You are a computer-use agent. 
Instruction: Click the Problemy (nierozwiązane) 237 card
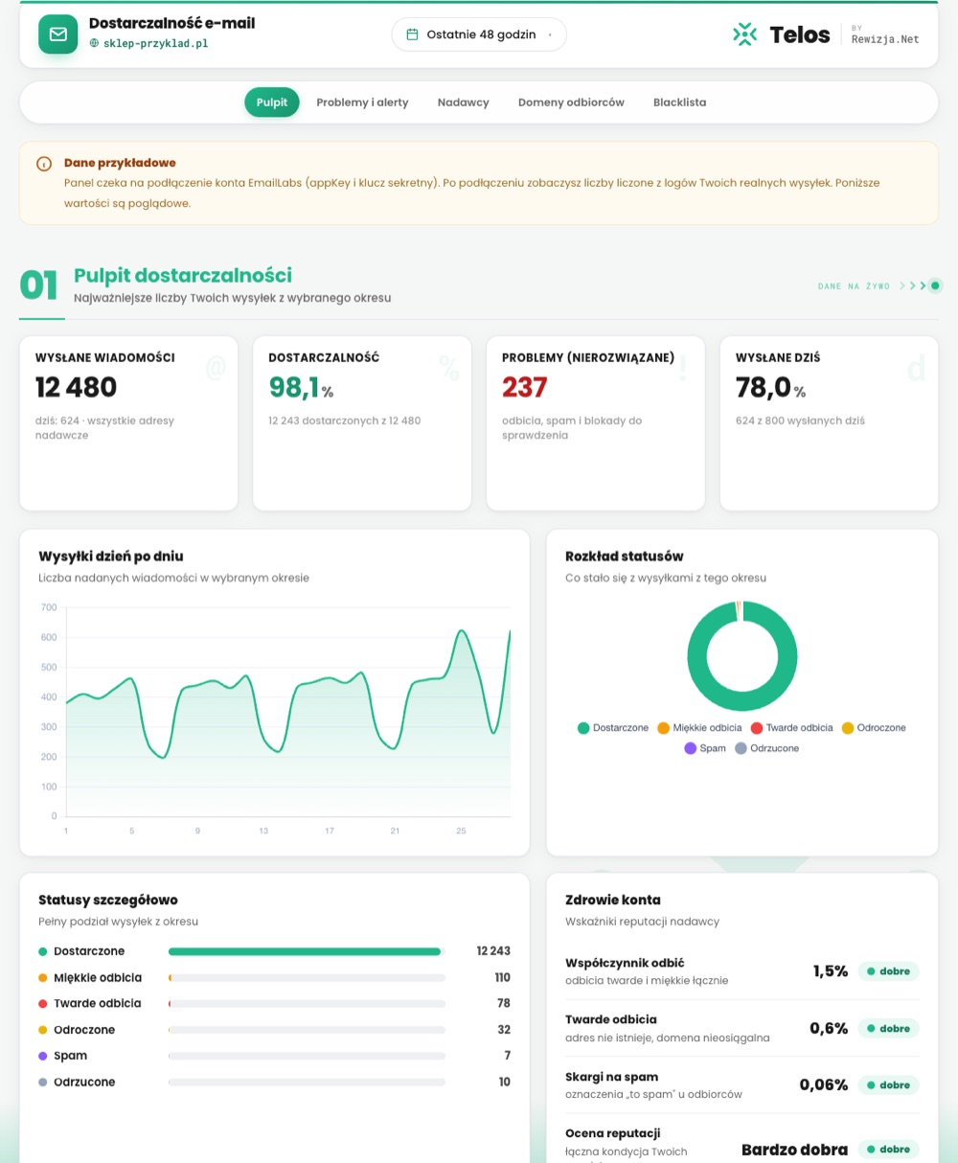tap(596, 422)
